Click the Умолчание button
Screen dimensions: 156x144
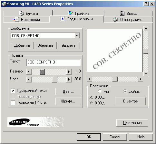[132, 123]
